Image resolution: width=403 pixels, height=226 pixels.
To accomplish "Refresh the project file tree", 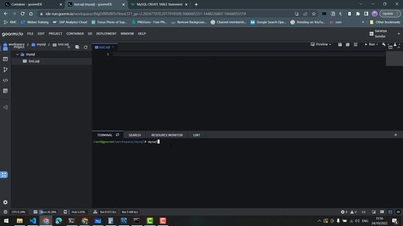I will pyautogui.click(x=86, y=47).
